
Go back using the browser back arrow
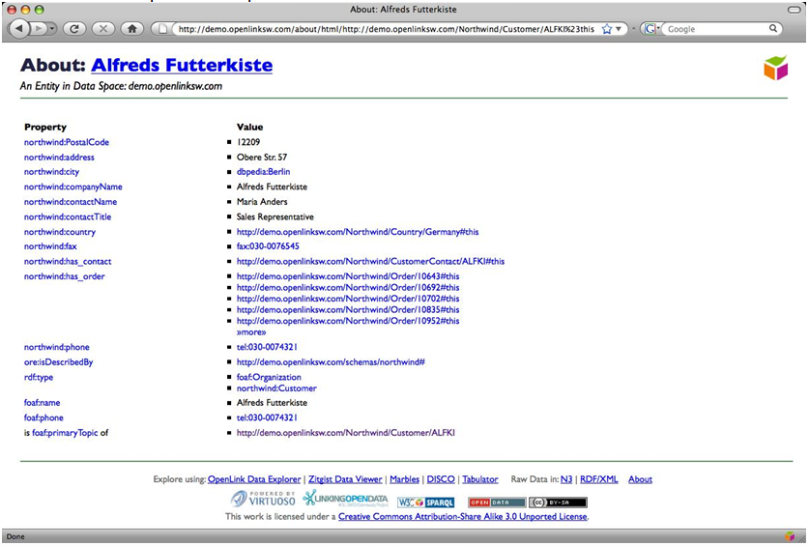[x=19, y=28]
